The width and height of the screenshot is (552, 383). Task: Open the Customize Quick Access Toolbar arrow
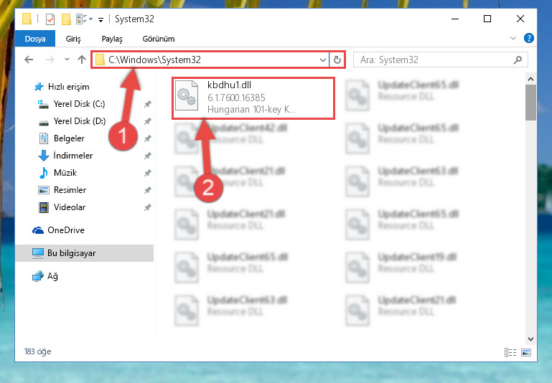point(100,19)
